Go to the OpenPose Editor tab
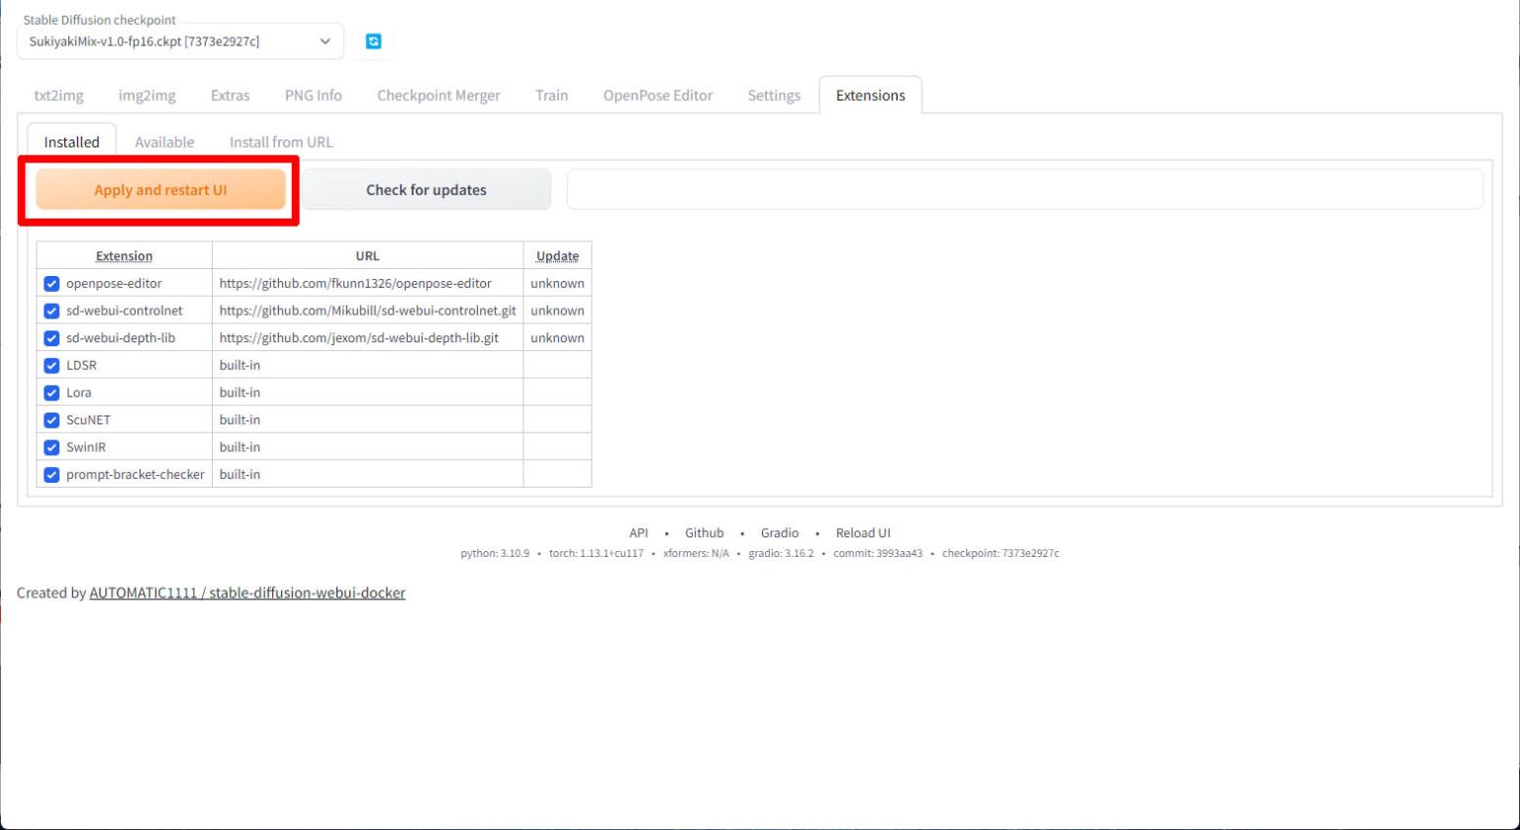Screen dimensions: 1520x830 pos(657,96)
